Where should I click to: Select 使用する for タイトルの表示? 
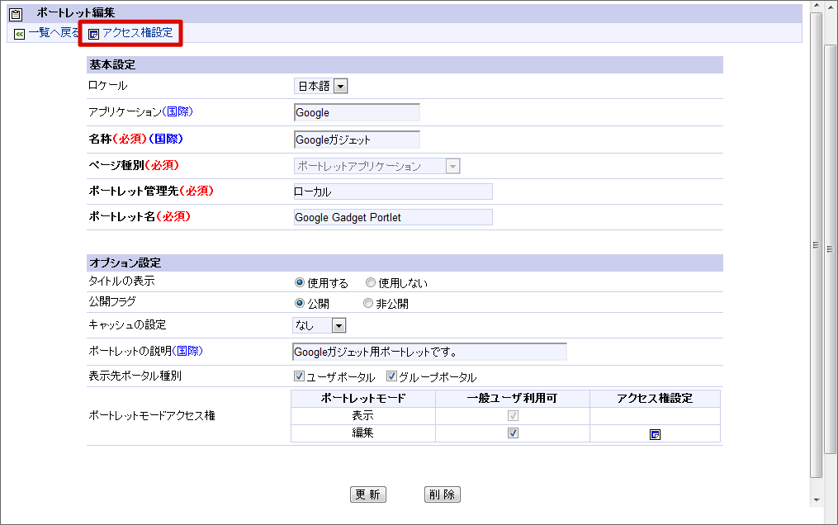[299, 282]
